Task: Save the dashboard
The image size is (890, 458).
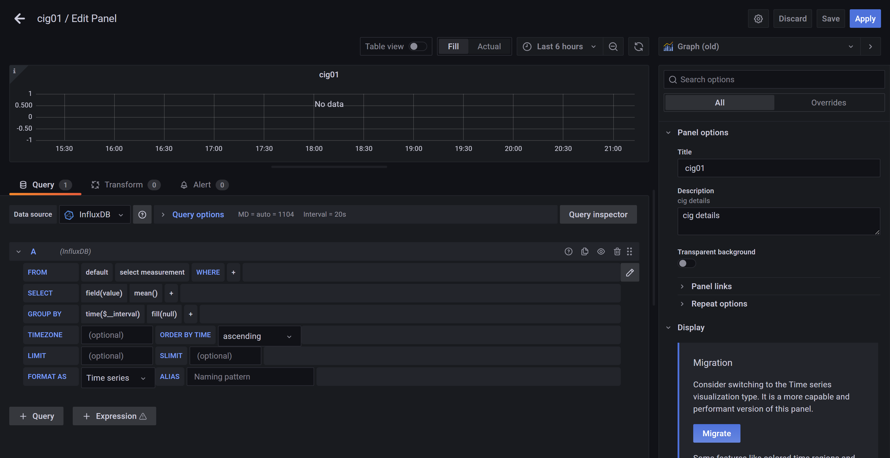Action: click(x=831, y=19)
